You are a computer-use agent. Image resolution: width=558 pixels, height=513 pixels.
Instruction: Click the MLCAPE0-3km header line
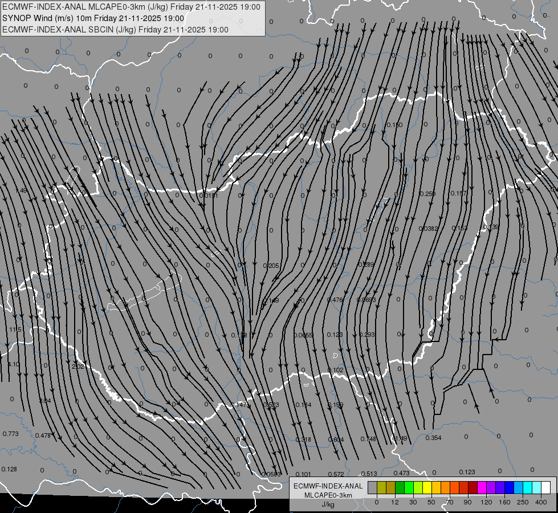point(131,7)
